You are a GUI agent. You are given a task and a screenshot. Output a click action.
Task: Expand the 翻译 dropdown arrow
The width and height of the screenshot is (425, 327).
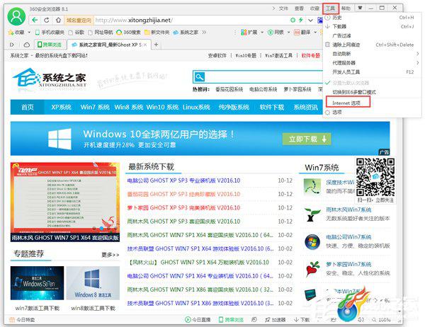coord(315,33)
